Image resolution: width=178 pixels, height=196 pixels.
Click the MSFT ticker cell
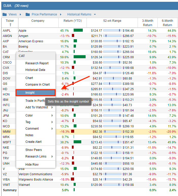click(7, 142)
